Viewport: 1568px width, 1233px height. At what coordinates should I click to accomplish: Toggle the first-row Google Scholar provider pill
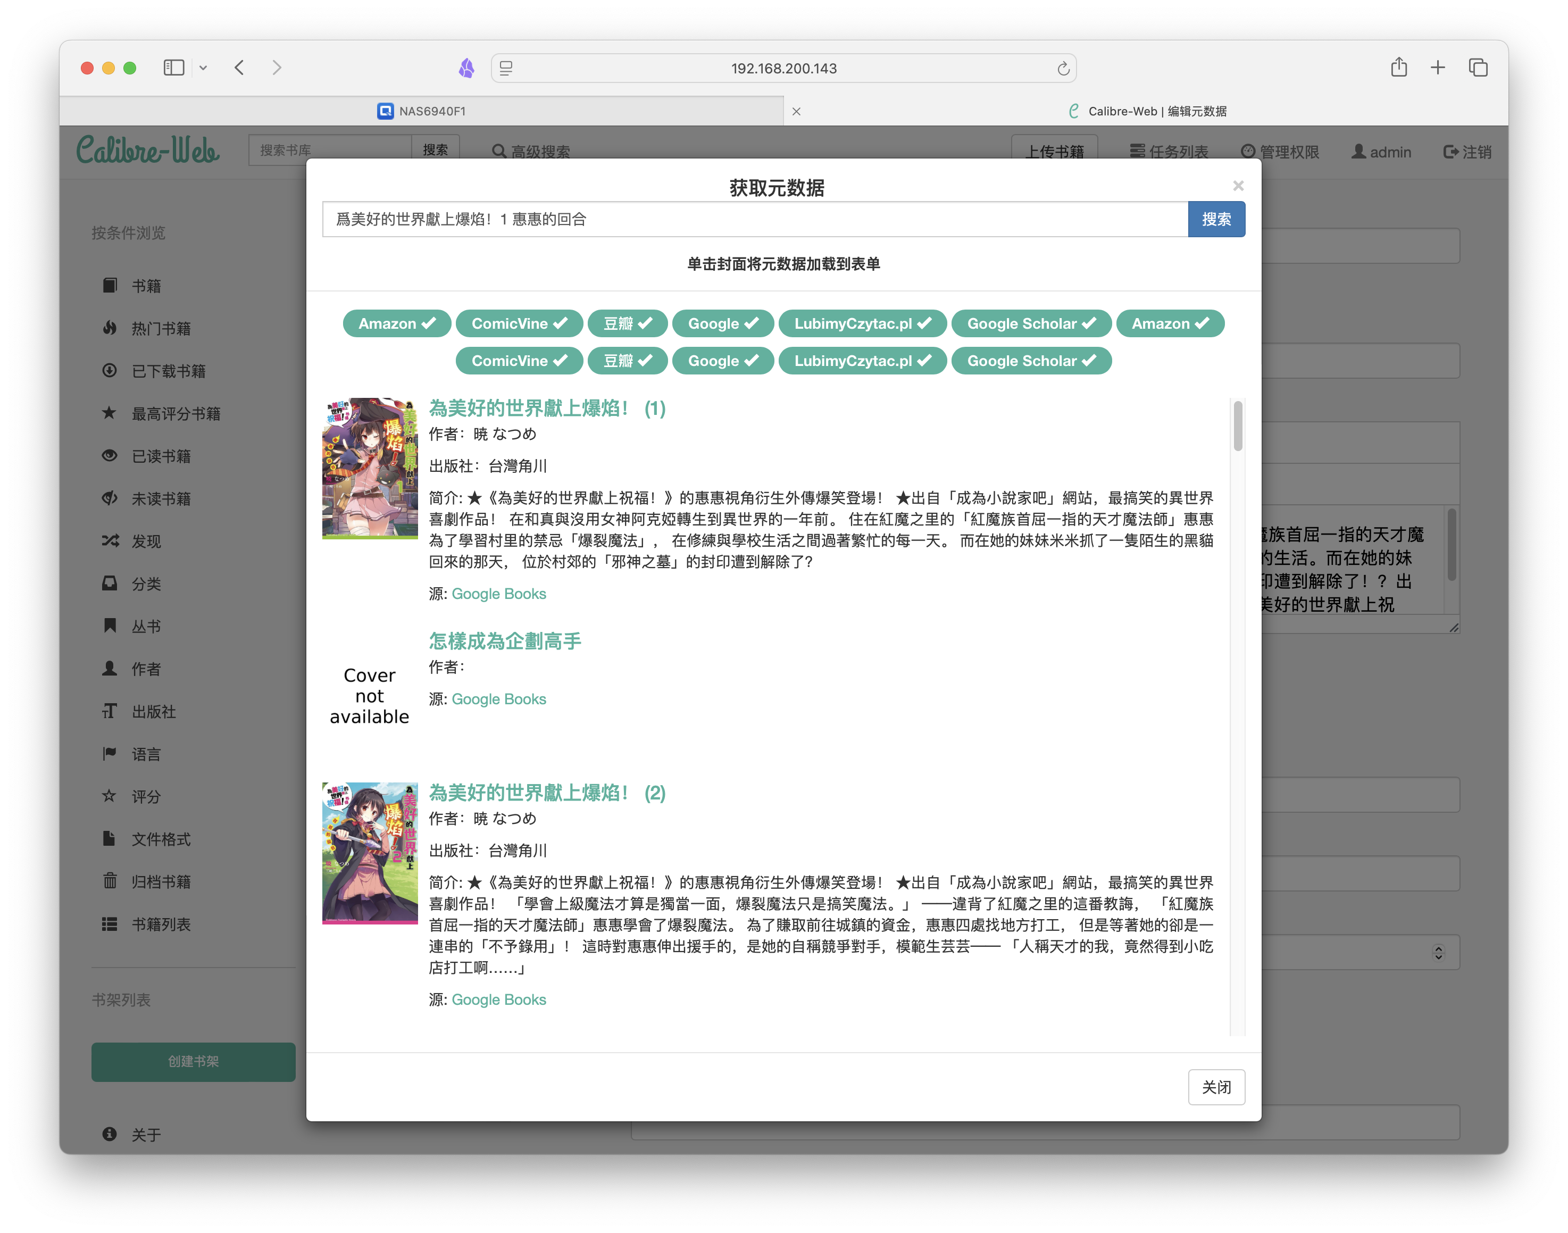tap(1032, 323)
